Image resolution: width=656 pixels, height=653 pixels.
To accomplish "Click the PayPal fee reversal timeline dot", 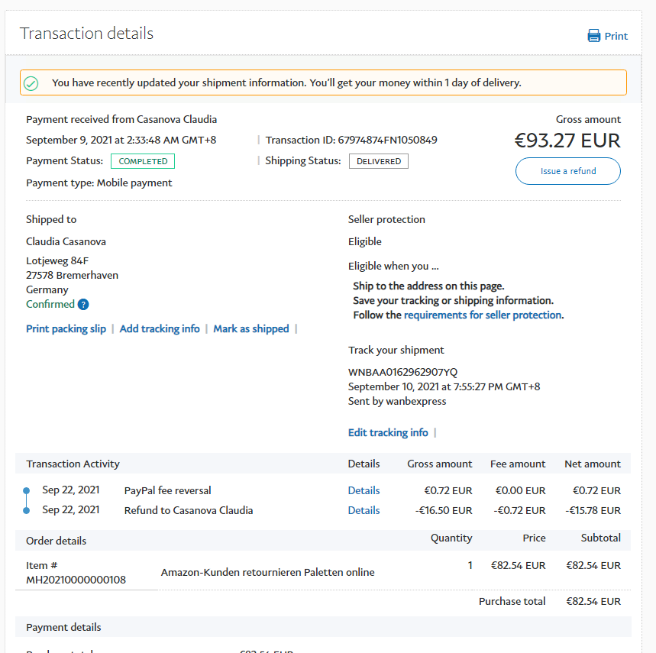I will click(x=27, y=490).
